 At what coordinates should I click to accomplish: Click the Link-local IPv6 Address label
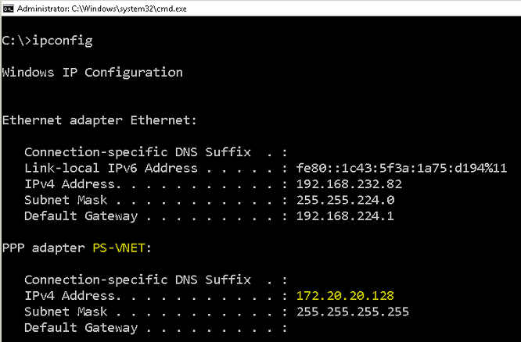(x=111, y=168)
